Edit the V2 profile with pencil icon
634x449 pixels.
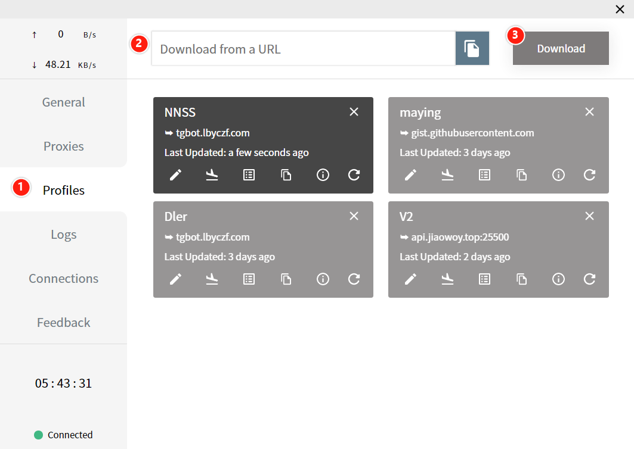coord(410,279)
